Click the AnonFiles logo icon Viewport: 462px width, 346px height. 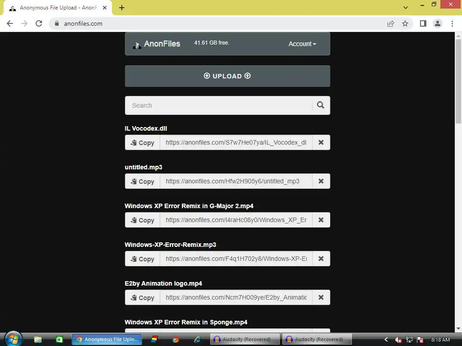[x=137, y=45]
